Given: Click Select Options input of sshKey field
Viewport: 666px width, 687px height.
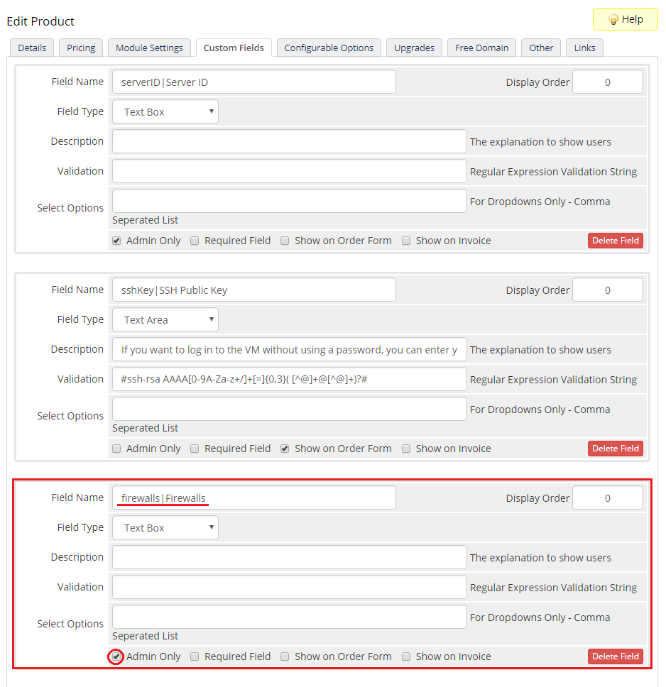Looking at the screenshot, I should (290, 410).
